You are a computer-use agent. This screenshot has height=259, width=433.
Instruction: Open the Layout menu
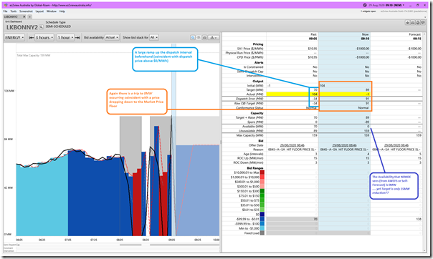(39, 11)
